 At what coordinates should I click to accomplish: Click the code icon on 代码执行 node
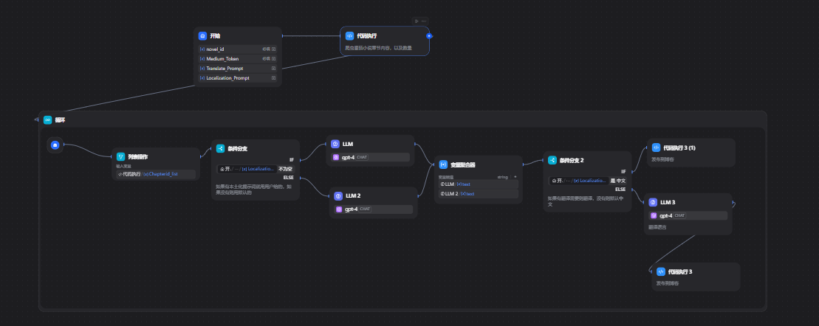349,36
